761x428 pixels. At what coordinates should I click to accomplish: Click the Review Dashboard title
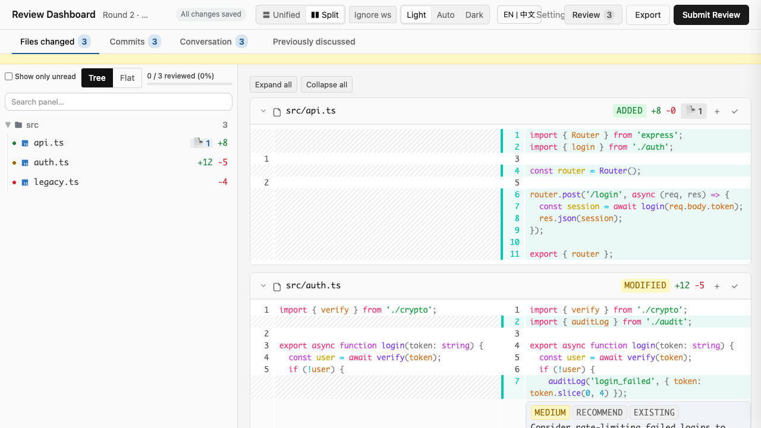tap(54, 14)
